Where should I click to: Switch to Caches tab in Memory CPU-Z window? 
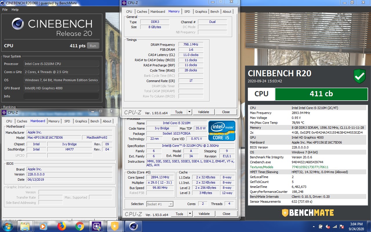142,12
